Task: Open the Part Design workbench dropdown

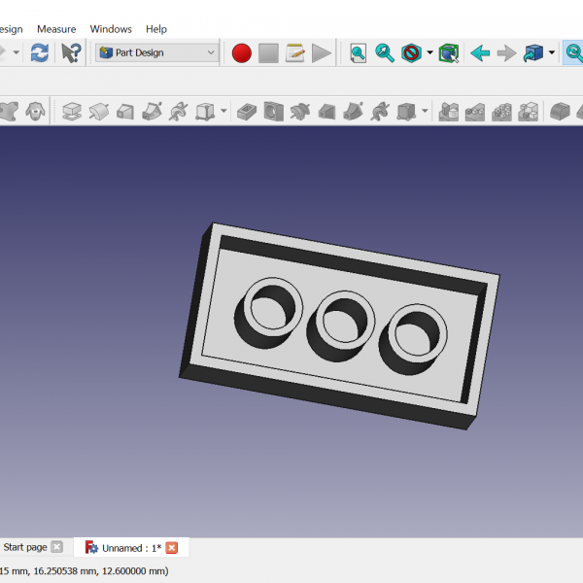Action: coord(156,53)
